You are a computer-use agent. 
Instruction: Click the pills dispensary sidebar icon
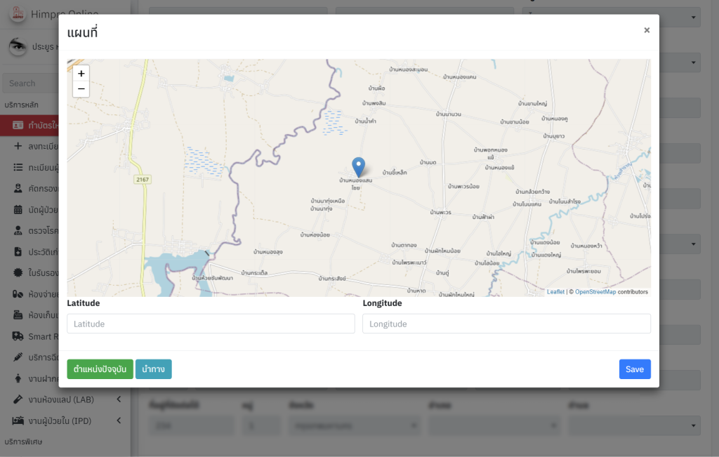(x=18, y=294)
